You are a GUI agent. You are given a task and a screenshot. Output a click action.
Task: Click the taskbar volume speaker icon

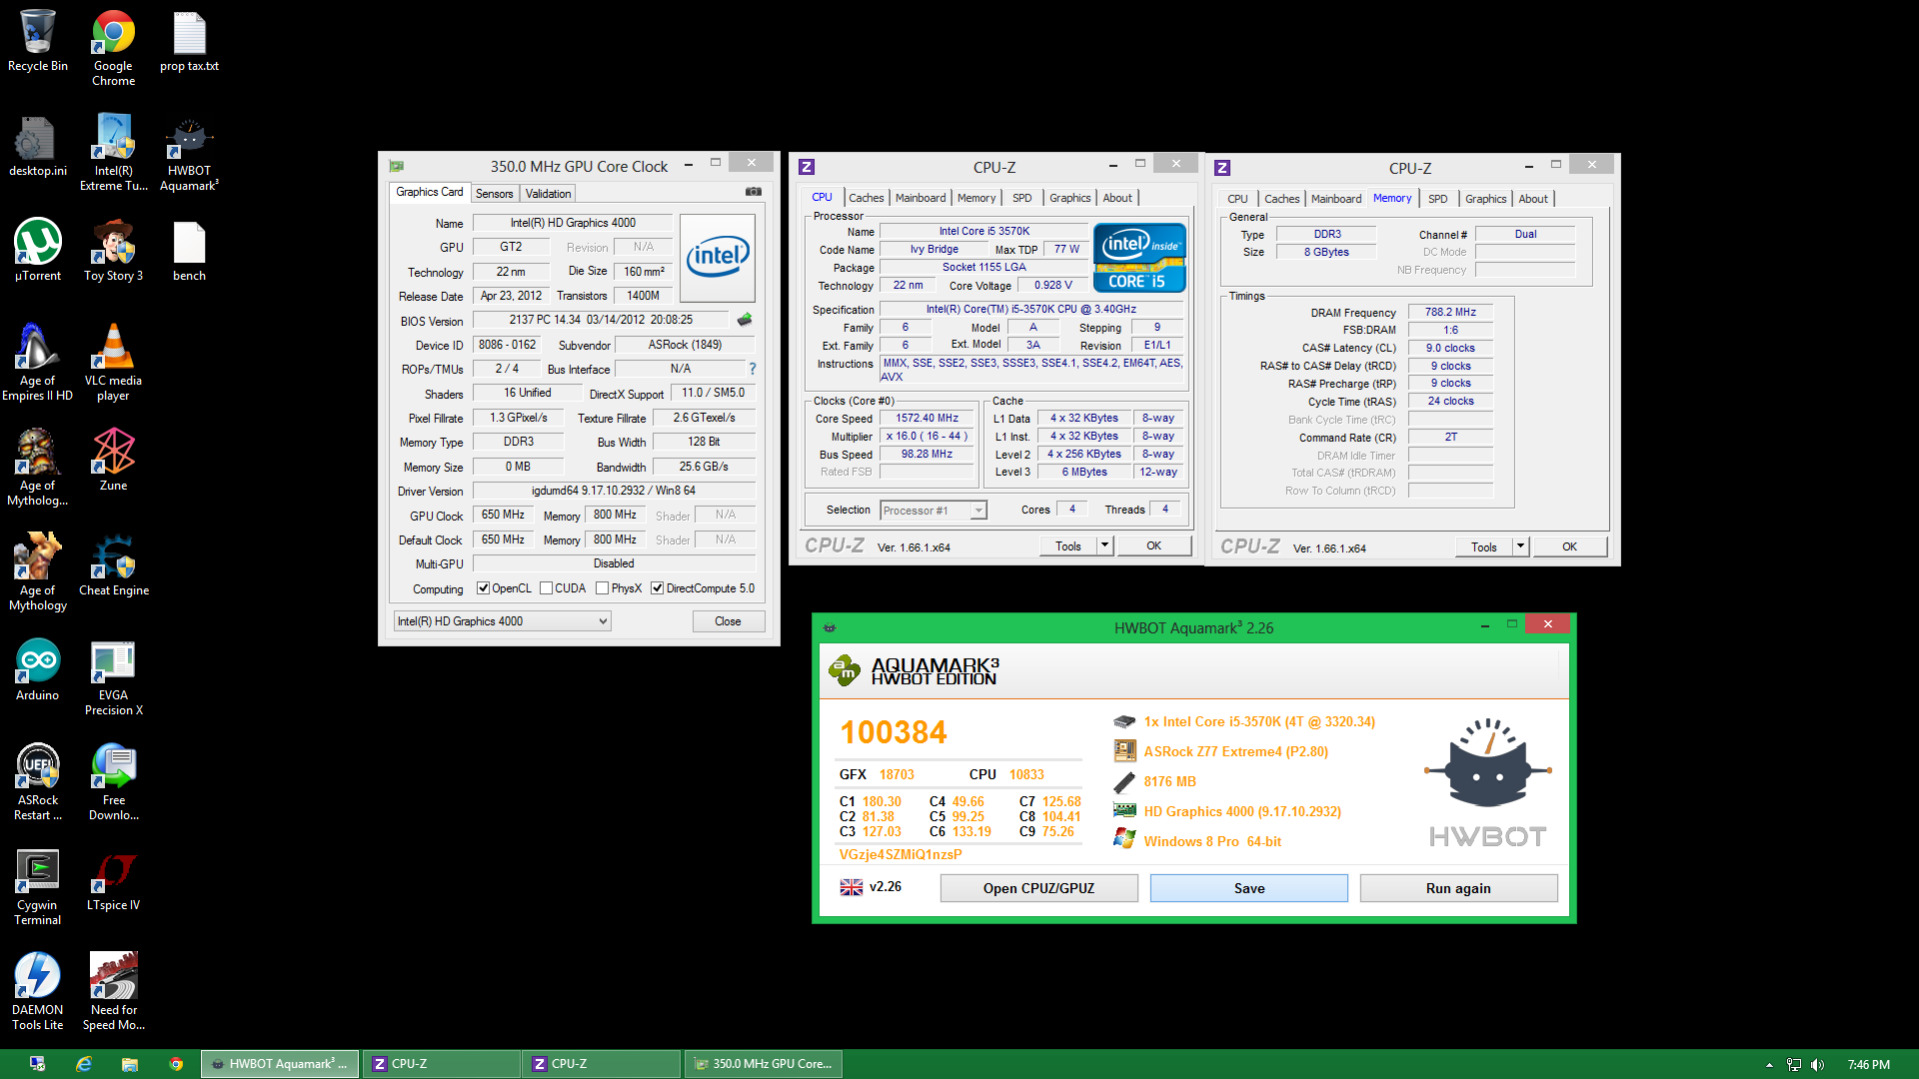coord(1817,1065)
